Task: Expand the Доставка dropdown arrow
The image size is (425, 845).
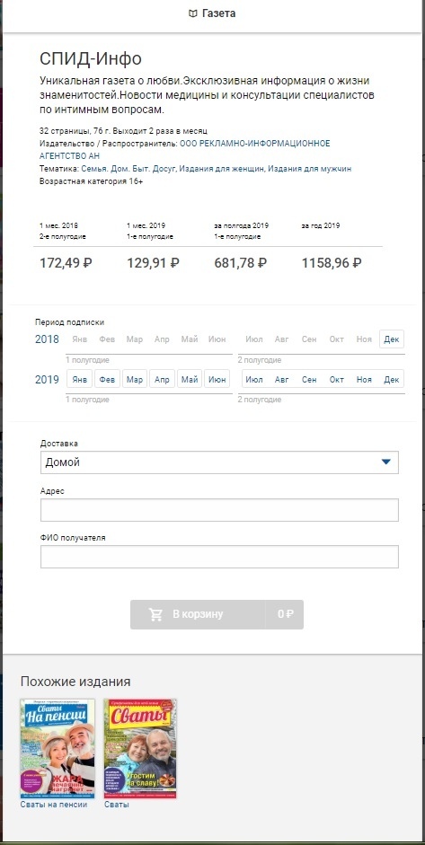Action: (x=385, y=462)
